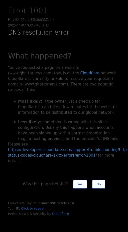
Task: Open the Cloudflare link after Performance & security by
Action: coord(60,214)
